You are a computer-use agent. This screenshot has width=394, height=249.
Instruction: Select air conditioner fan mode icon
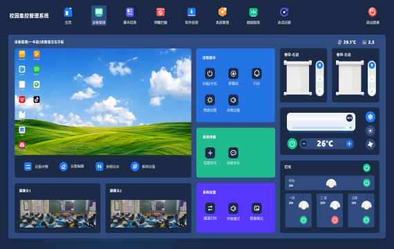point(370,145)
